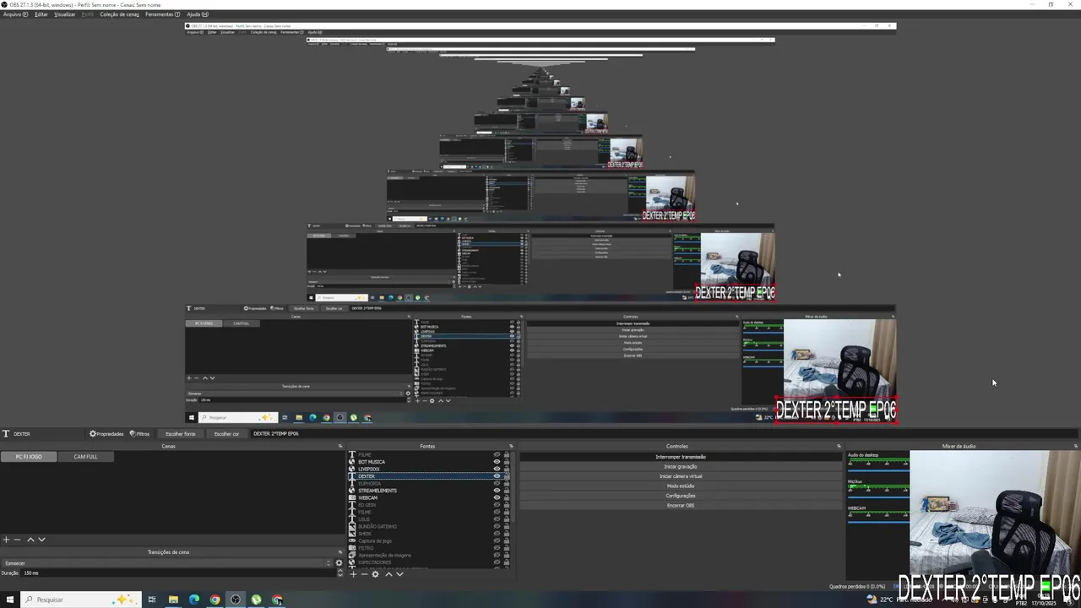Viewport: 1081px width, 608px height.
Task: Hide the WEBCAM source
Action: tap(497, 497)
